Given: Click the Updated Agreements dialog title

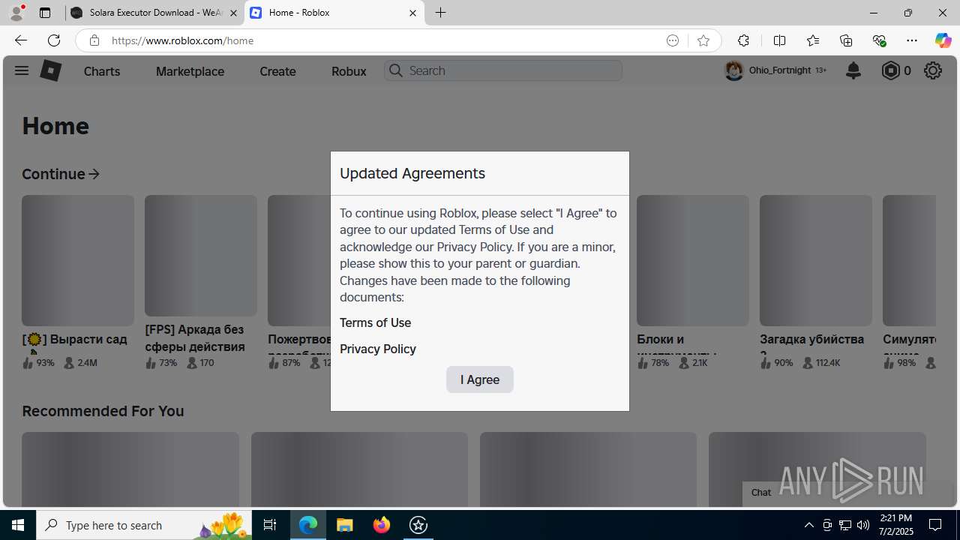Looking at the screenshot, I should (412, 173).
